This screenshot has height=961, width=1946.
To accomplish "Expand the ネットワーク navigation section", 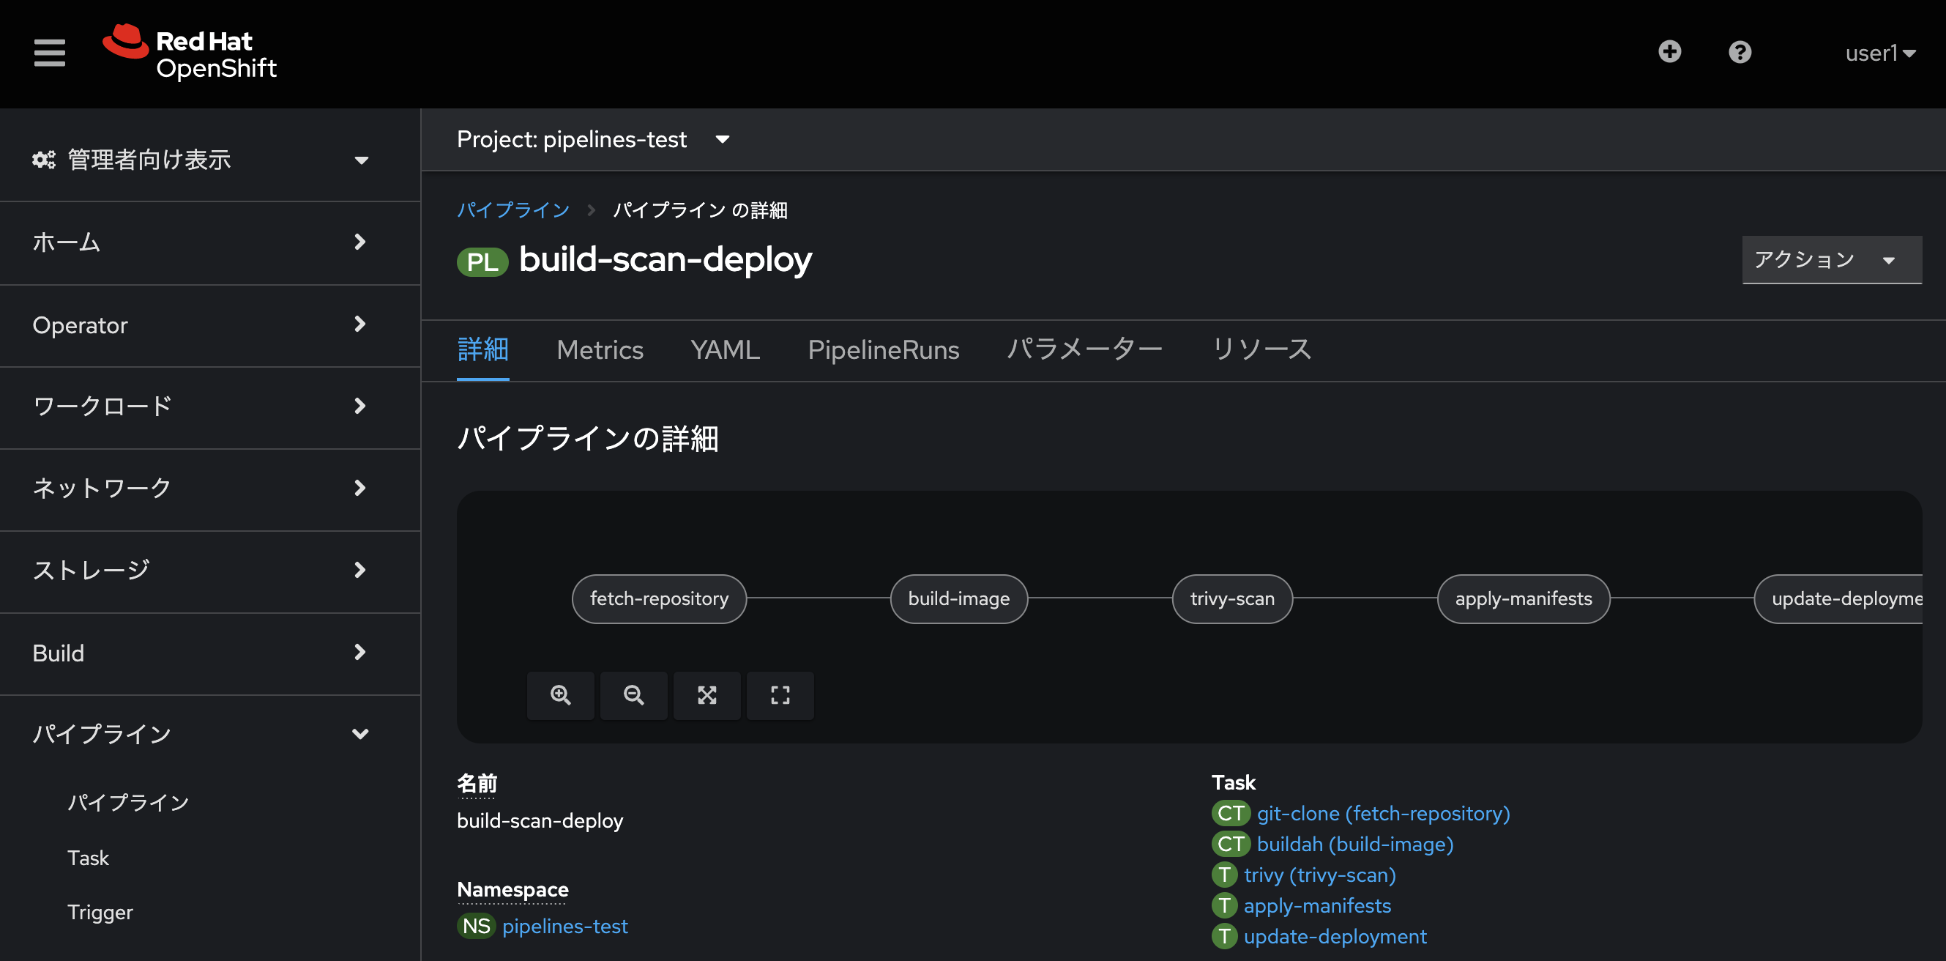I will 210,488.
